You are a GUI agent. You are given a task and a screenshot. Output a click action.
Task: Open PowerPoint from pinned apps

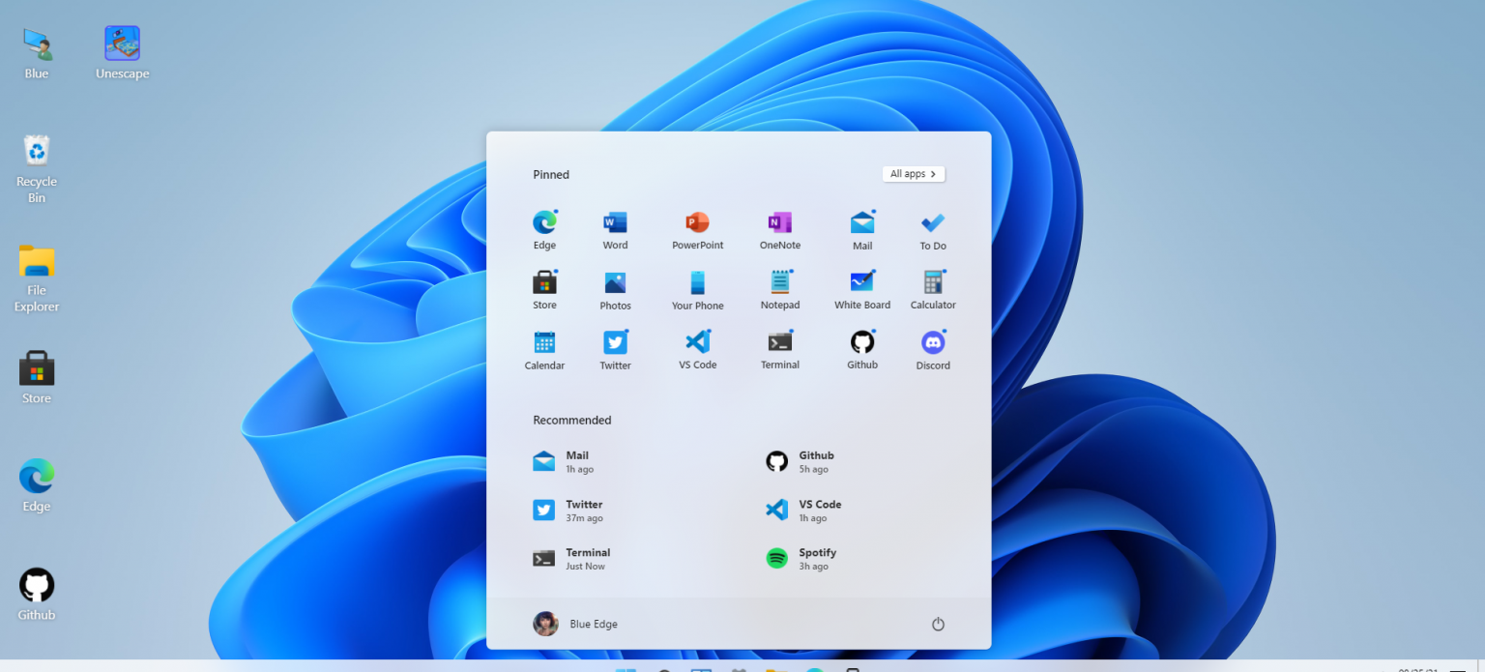point(697,222)
